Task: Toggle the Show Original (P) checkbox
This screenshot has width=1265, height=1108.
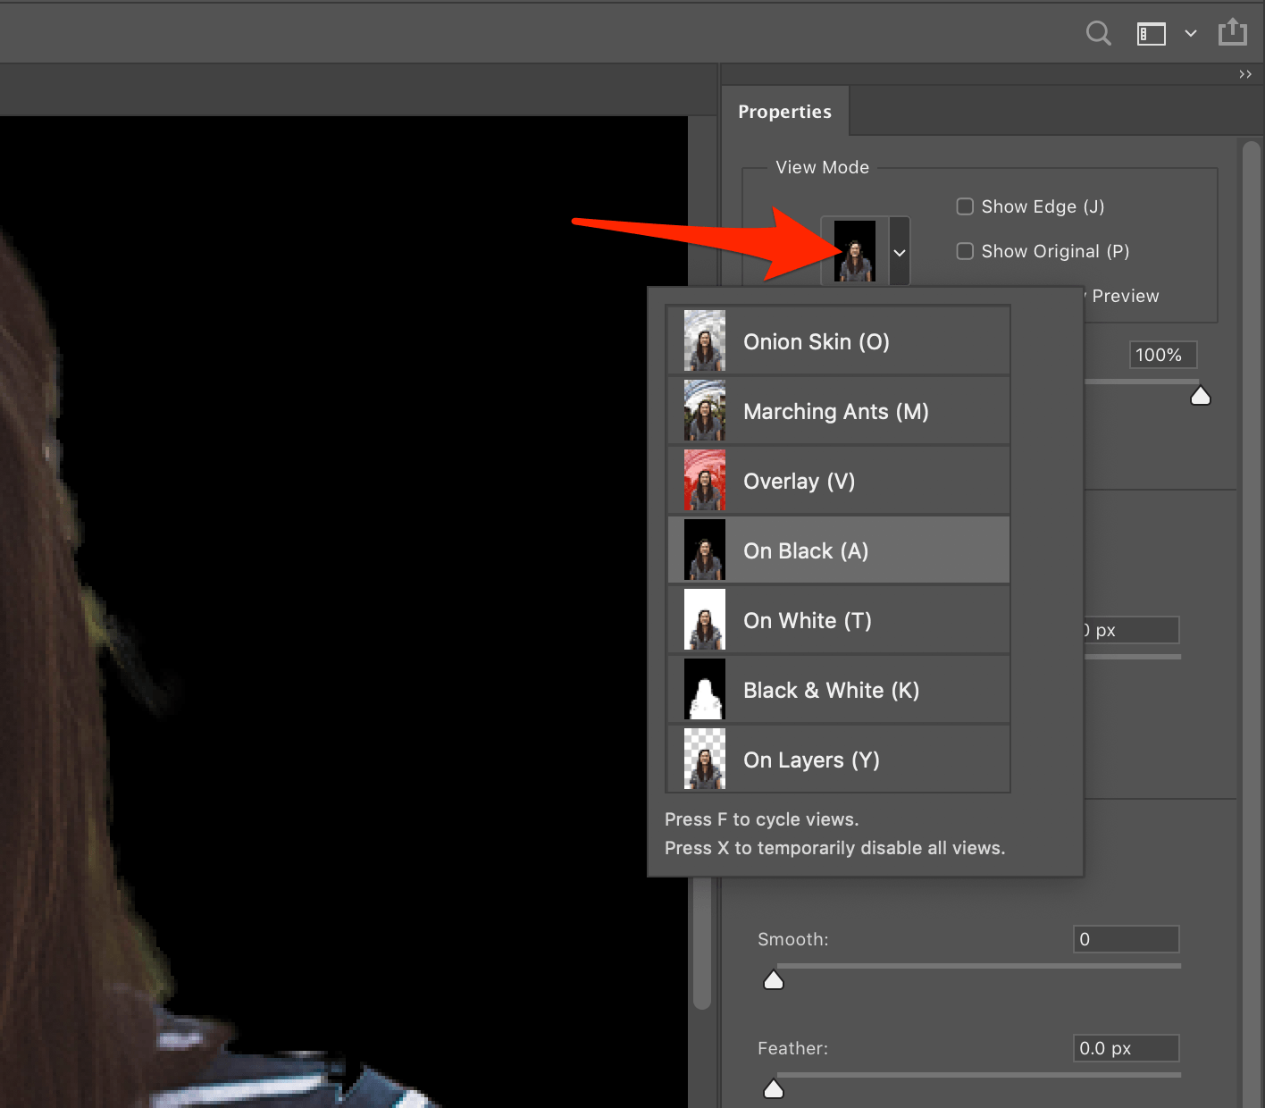Action: coord(965,251)
